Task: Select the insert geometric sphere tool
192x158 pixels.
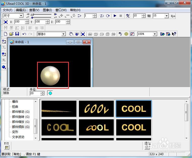Action: click(4, 67)
